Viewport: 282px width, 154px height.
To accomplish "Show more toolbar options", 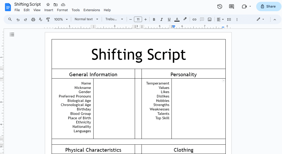I will tap(237, 19).
